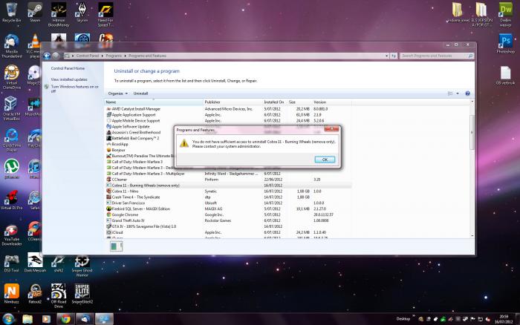Select the Photoshop desktop shortcut
This screenshot has height=325, width=520.
coord(505,44)
